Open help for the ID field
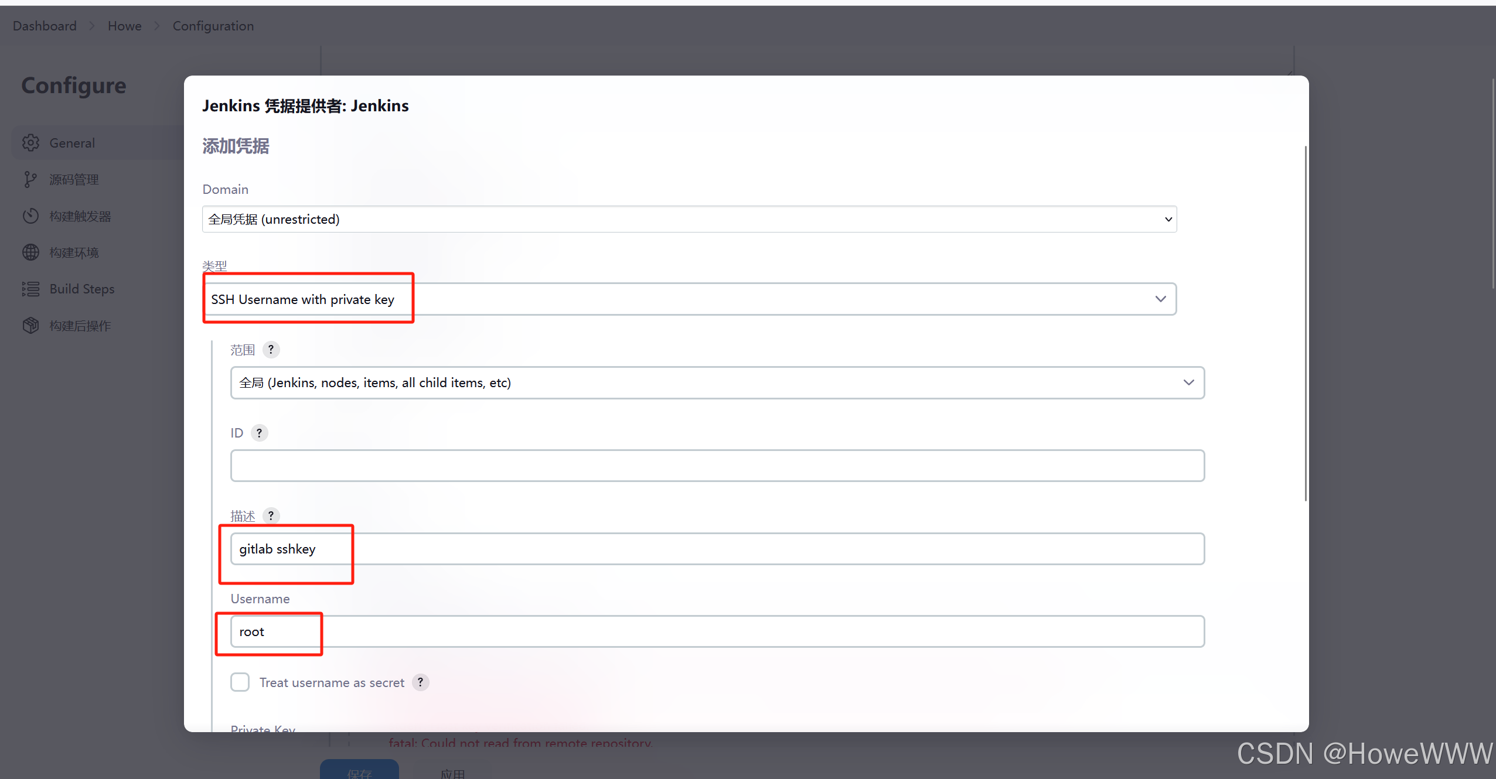 [x=259, y=433]
